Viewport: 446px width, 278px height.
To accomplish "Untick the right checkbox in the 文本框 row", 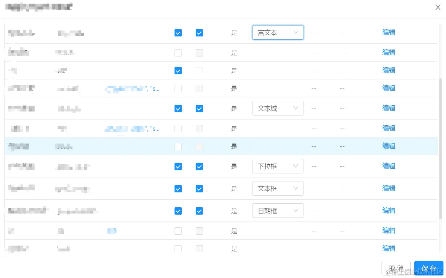I will click(x=199, y=189).
